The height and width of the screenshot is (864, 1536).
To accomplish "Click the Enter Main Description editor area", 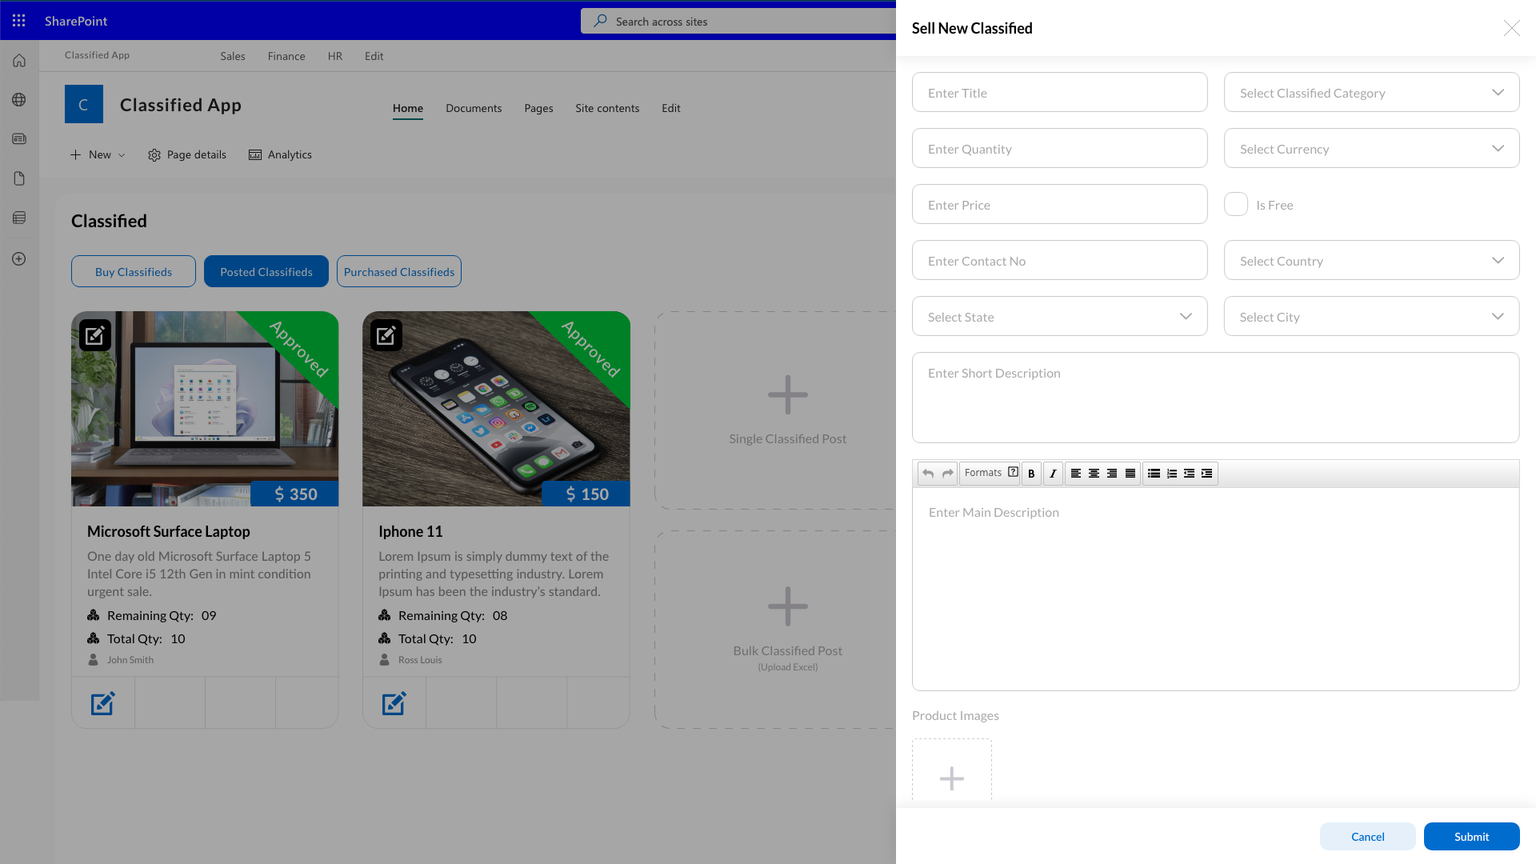I will click(x=1216, y=589).
